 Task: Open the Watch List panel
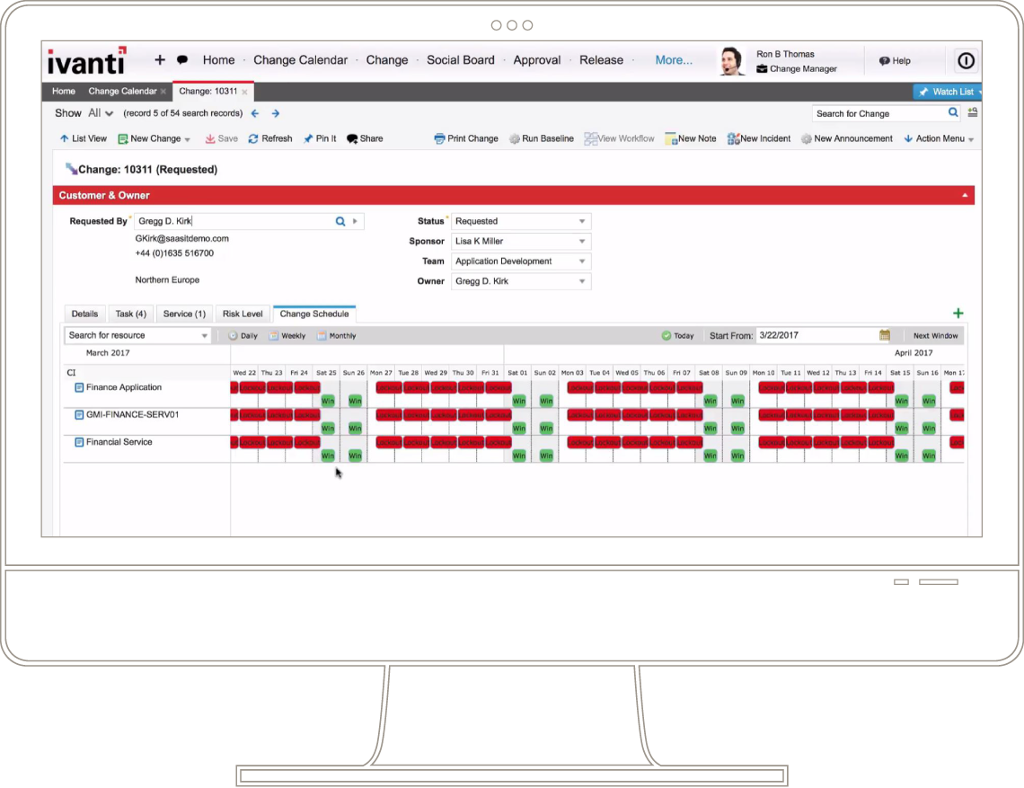pos(948,93)
